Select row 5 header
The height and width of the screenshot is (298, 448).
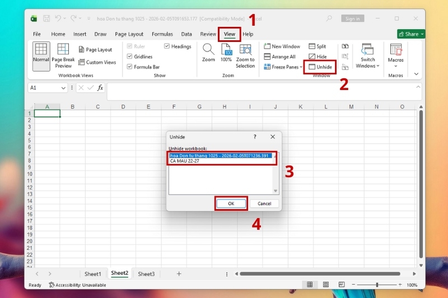point(30,140)
